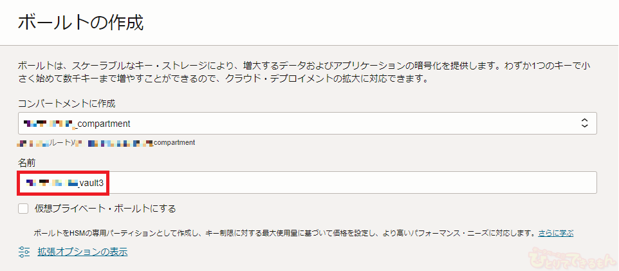Click the ボールトの作成 heading
Image resolution: width=619 pixels, height=271 pixels.
tap(80, 23)
